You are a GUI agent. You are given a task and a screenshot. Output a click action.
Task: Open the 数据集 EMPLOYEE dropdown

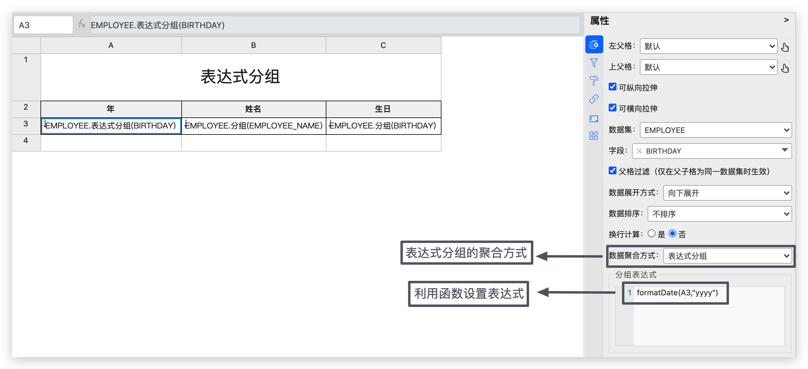pyautogui.click(x=715, y=130)
